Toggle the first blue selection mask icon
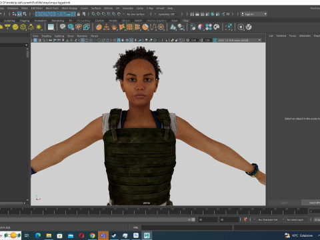The height and width of the screenshot is (240, 320). coord(37,14)
